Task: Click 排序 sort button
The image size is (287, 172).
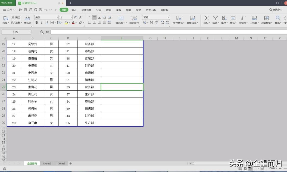Action: click(224, 20)
